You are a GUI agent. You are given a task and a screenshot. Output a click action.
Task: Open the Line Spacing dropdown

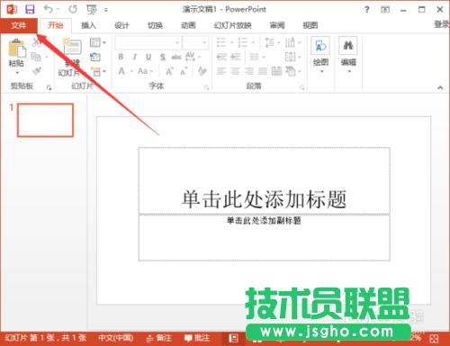point(273,42)
